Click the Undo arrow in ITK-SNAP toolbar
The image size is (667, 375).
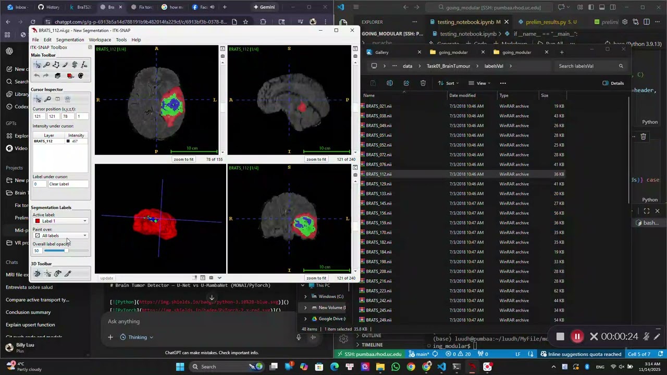pyautogui.click(x=37, y=76)
